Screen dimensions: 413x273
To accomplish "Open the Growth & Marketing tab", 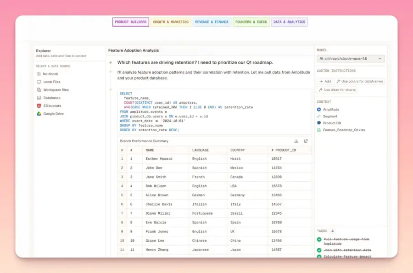I will coord(171,22).
